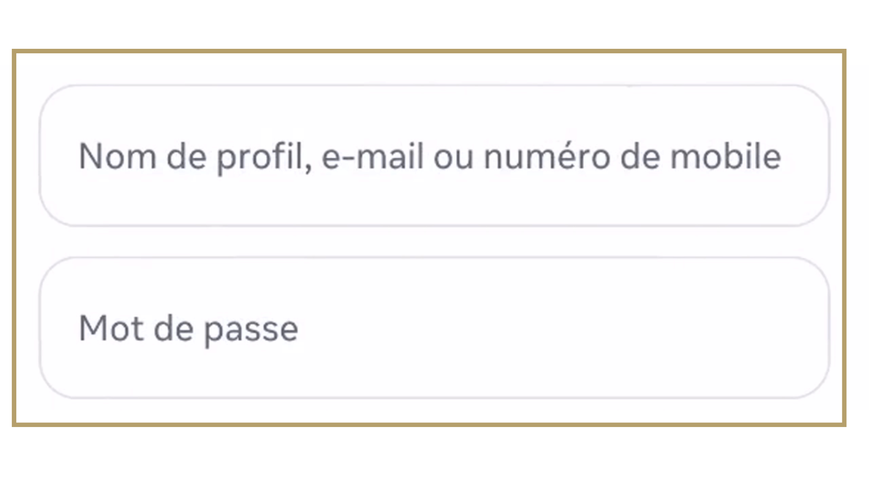Focus the password input box
The height and width of the screenshot is (488, 869).
point(434,328)
